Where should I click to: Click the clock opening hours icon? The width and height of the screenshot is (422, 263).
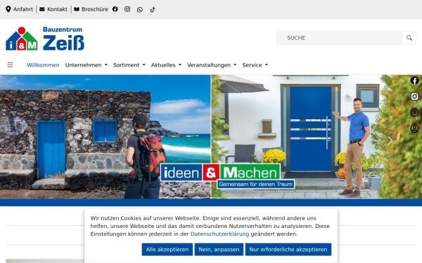pyautogui.click(x=414, y=112)
